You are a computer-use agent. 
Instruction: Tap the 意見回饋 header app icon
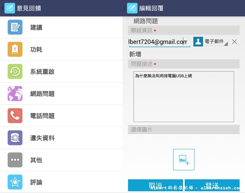point(10,8)
